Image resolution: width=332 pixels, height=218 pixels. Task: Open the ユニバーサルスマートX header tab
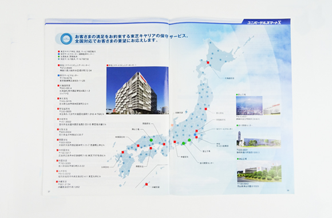pos(265,22)
